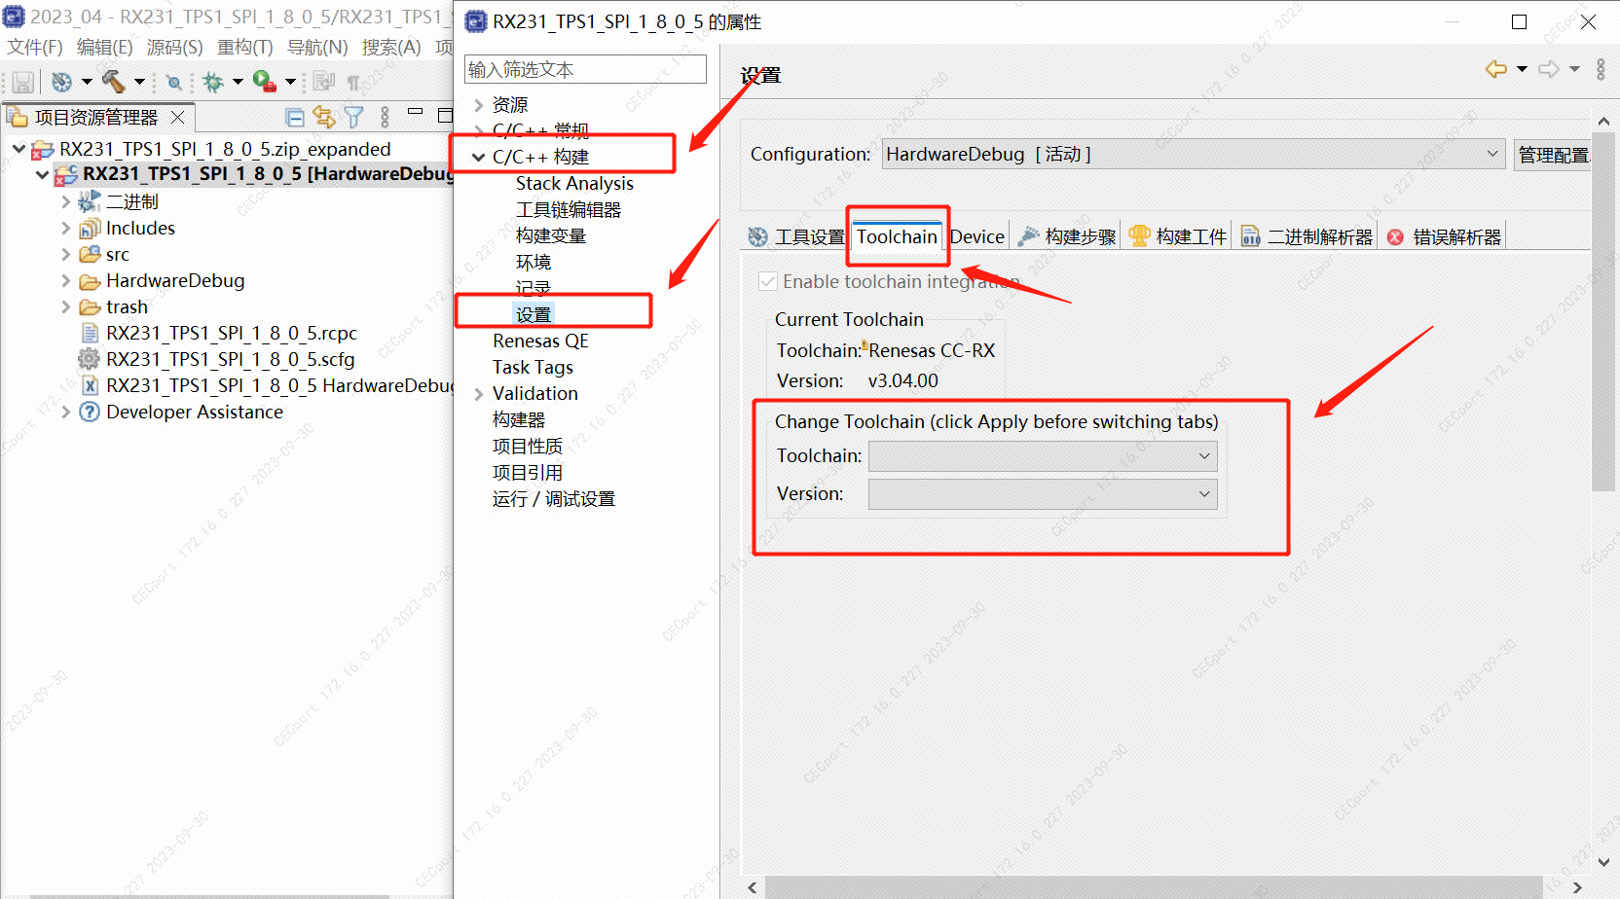
Task: Click the filter text input field
Action: pyautogui.click(x=585, y=69)
